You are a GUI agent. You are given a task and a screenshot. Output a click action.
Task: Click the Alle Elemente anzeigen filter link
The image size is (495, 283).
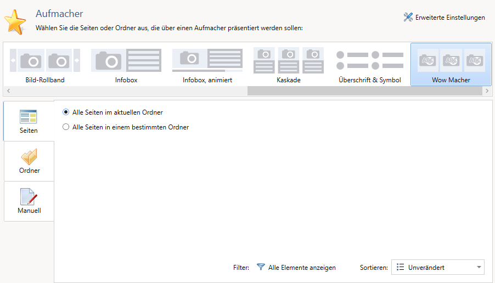[x=301, y=268]
